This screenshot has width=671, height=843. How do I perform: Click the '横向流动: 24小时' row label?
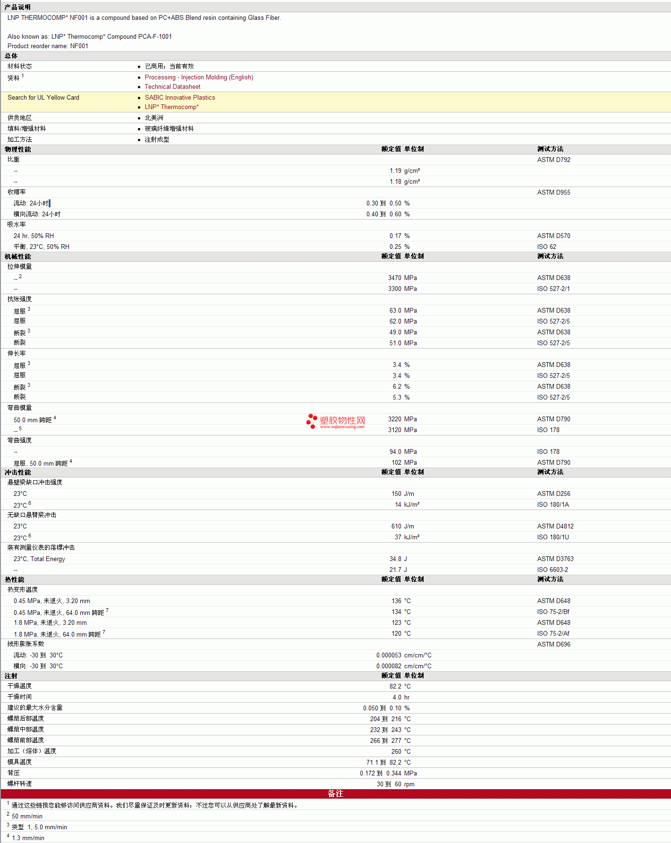pos(37,214)
